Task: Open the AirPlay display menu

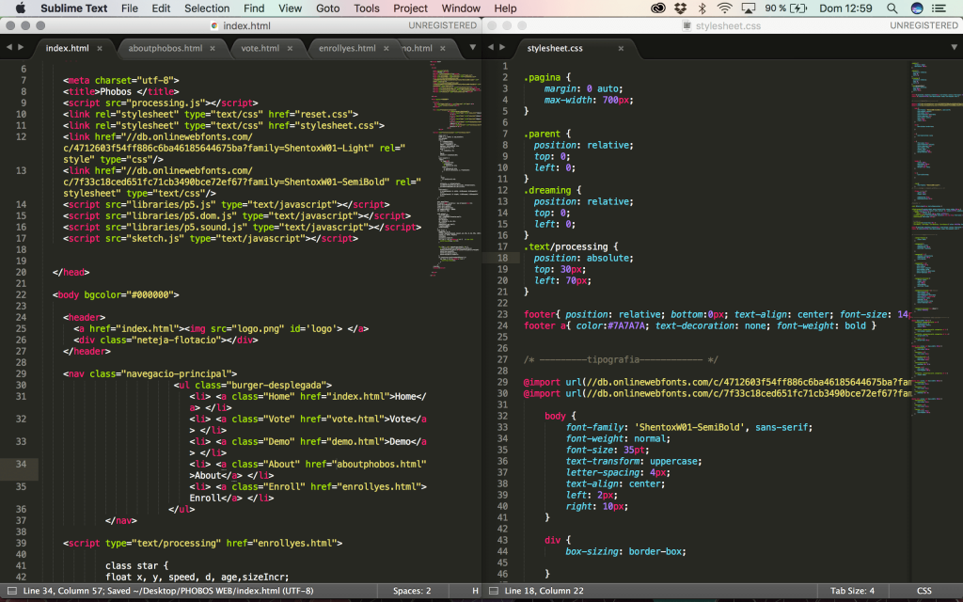Action: (749, 8)
